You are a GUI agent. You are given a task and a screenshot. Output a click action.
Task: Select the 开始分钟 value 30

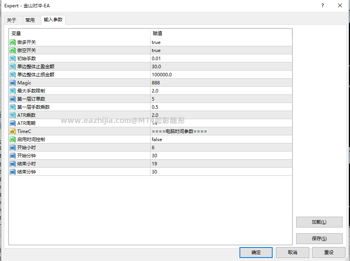[x=154, y=155]
